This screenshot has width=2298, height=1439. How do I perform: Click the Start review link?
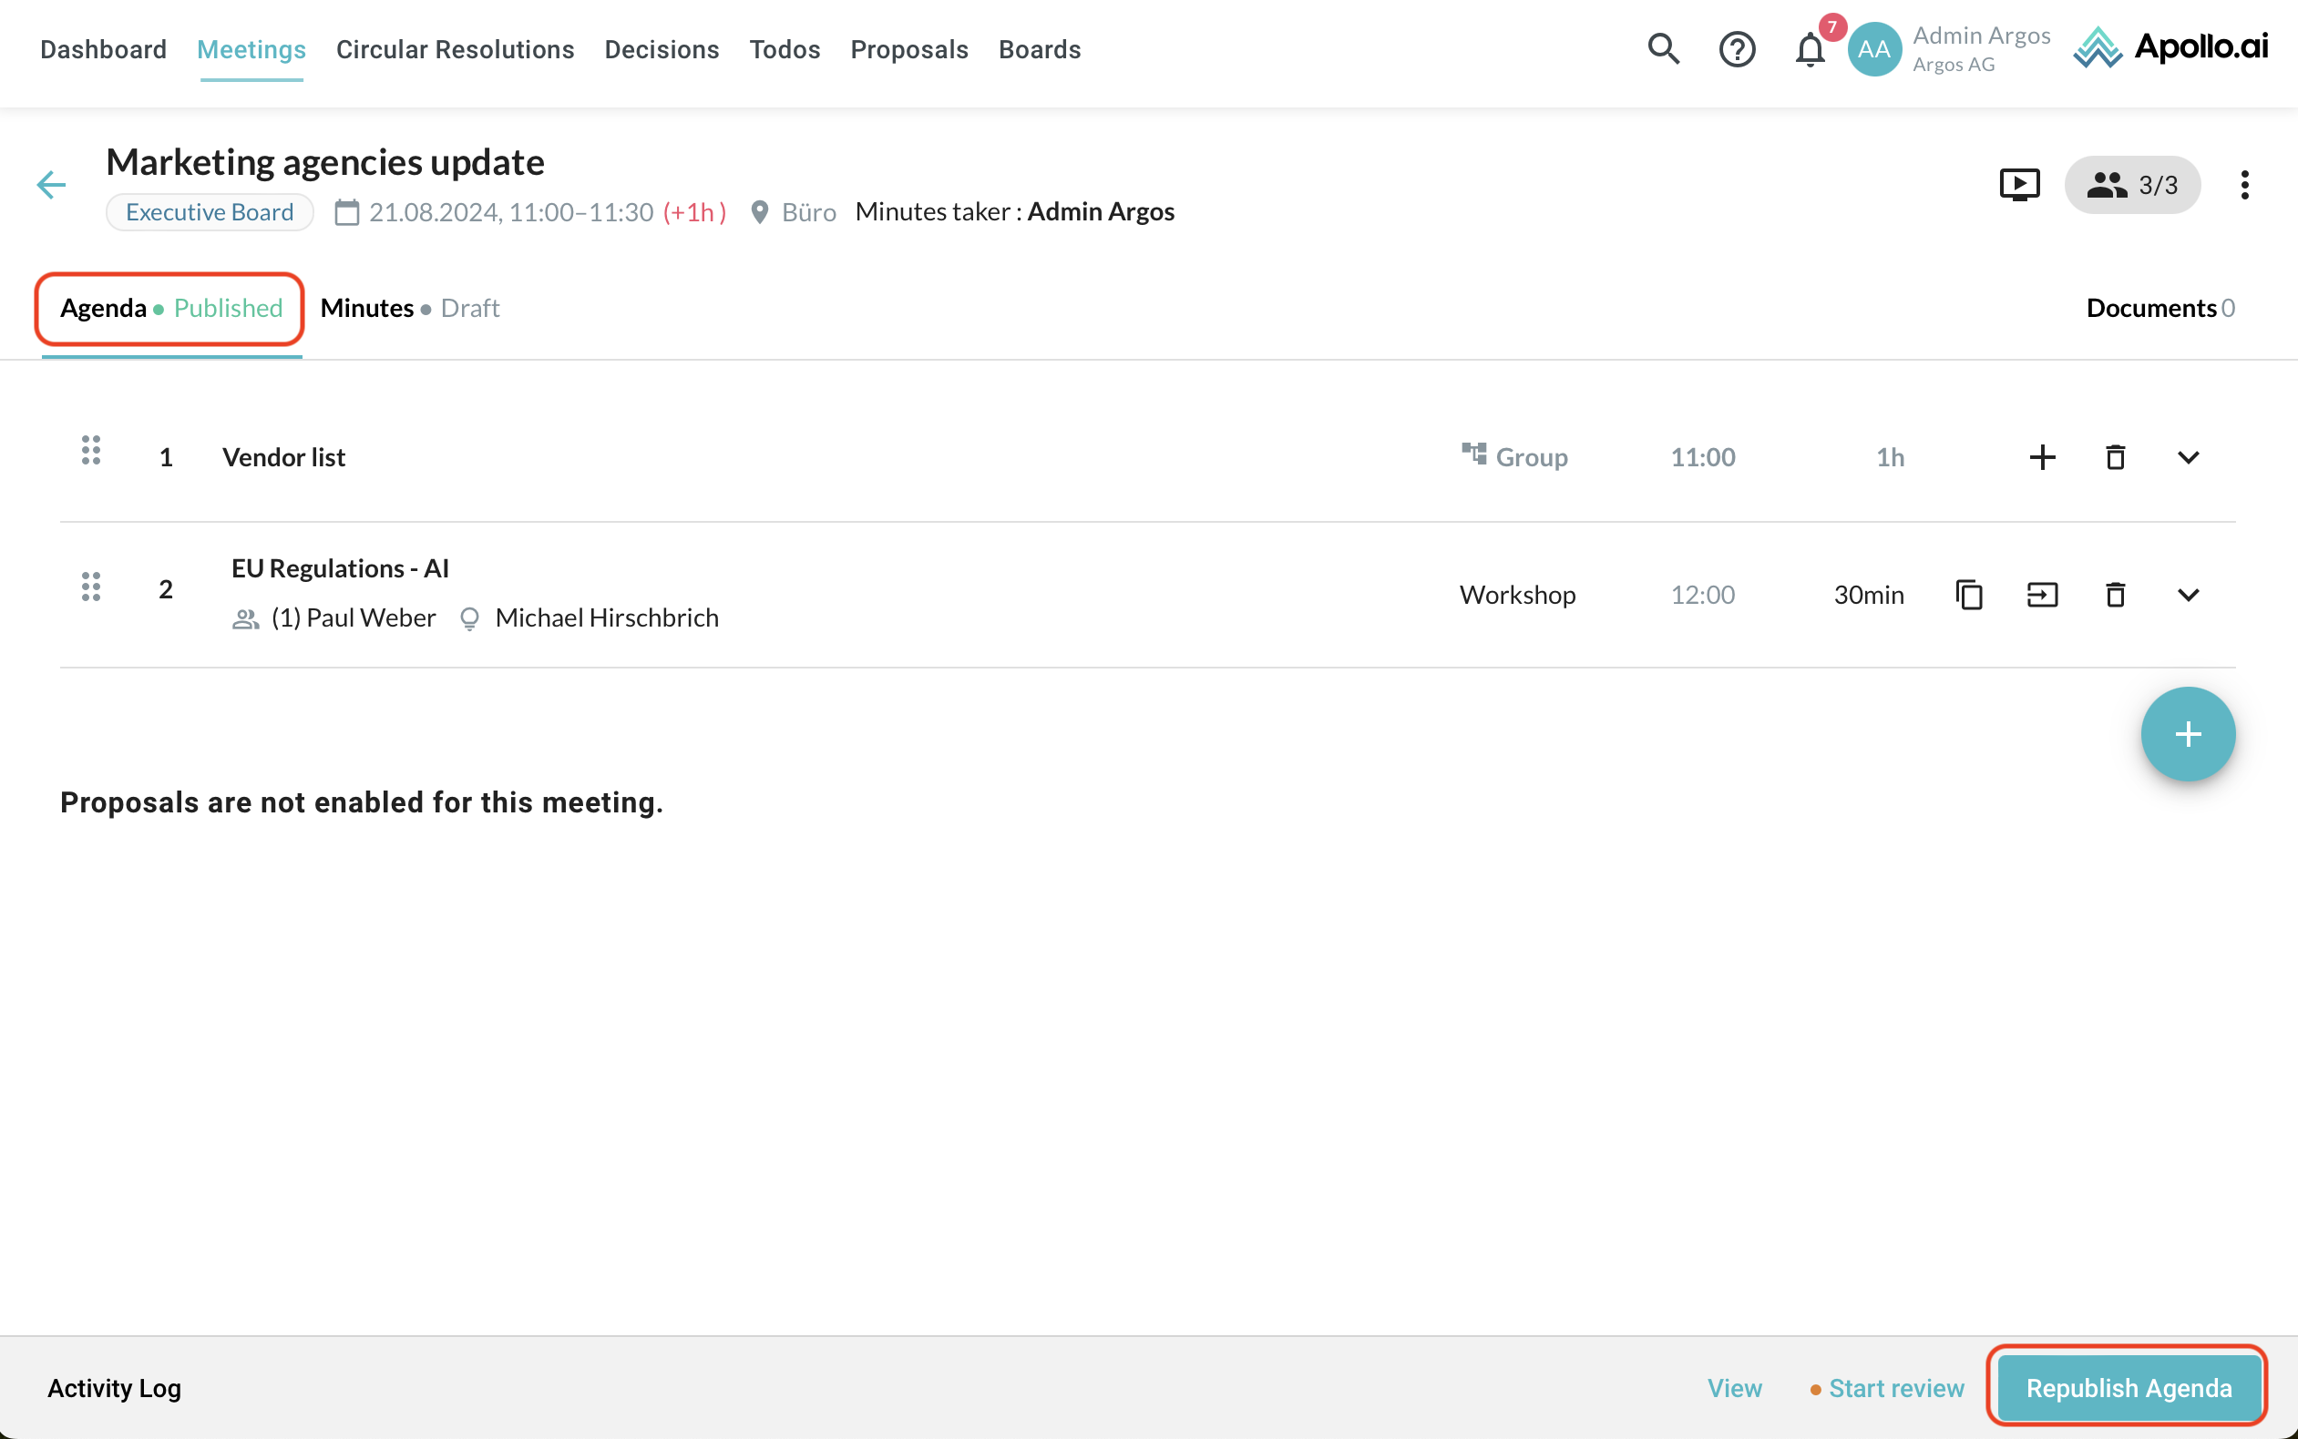(x=1895, y=1388)
